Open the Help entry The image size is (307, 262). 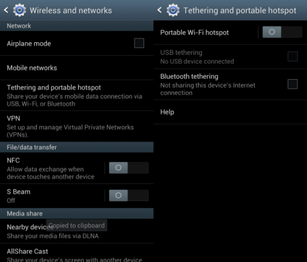[230, 112]
